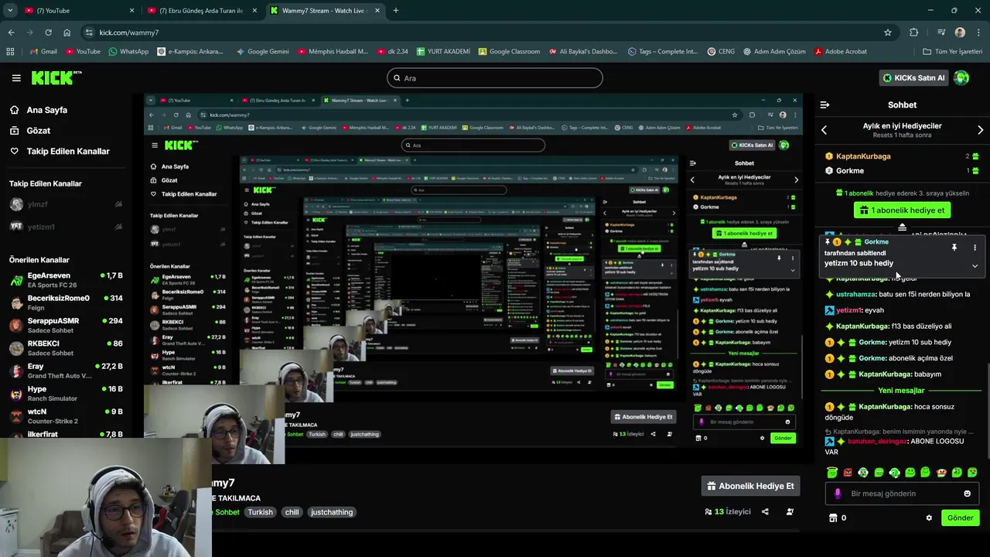Collapse the gift leaderboard handle
The height and width of the screenshot is (557, 990).
[x=902, y=227]
